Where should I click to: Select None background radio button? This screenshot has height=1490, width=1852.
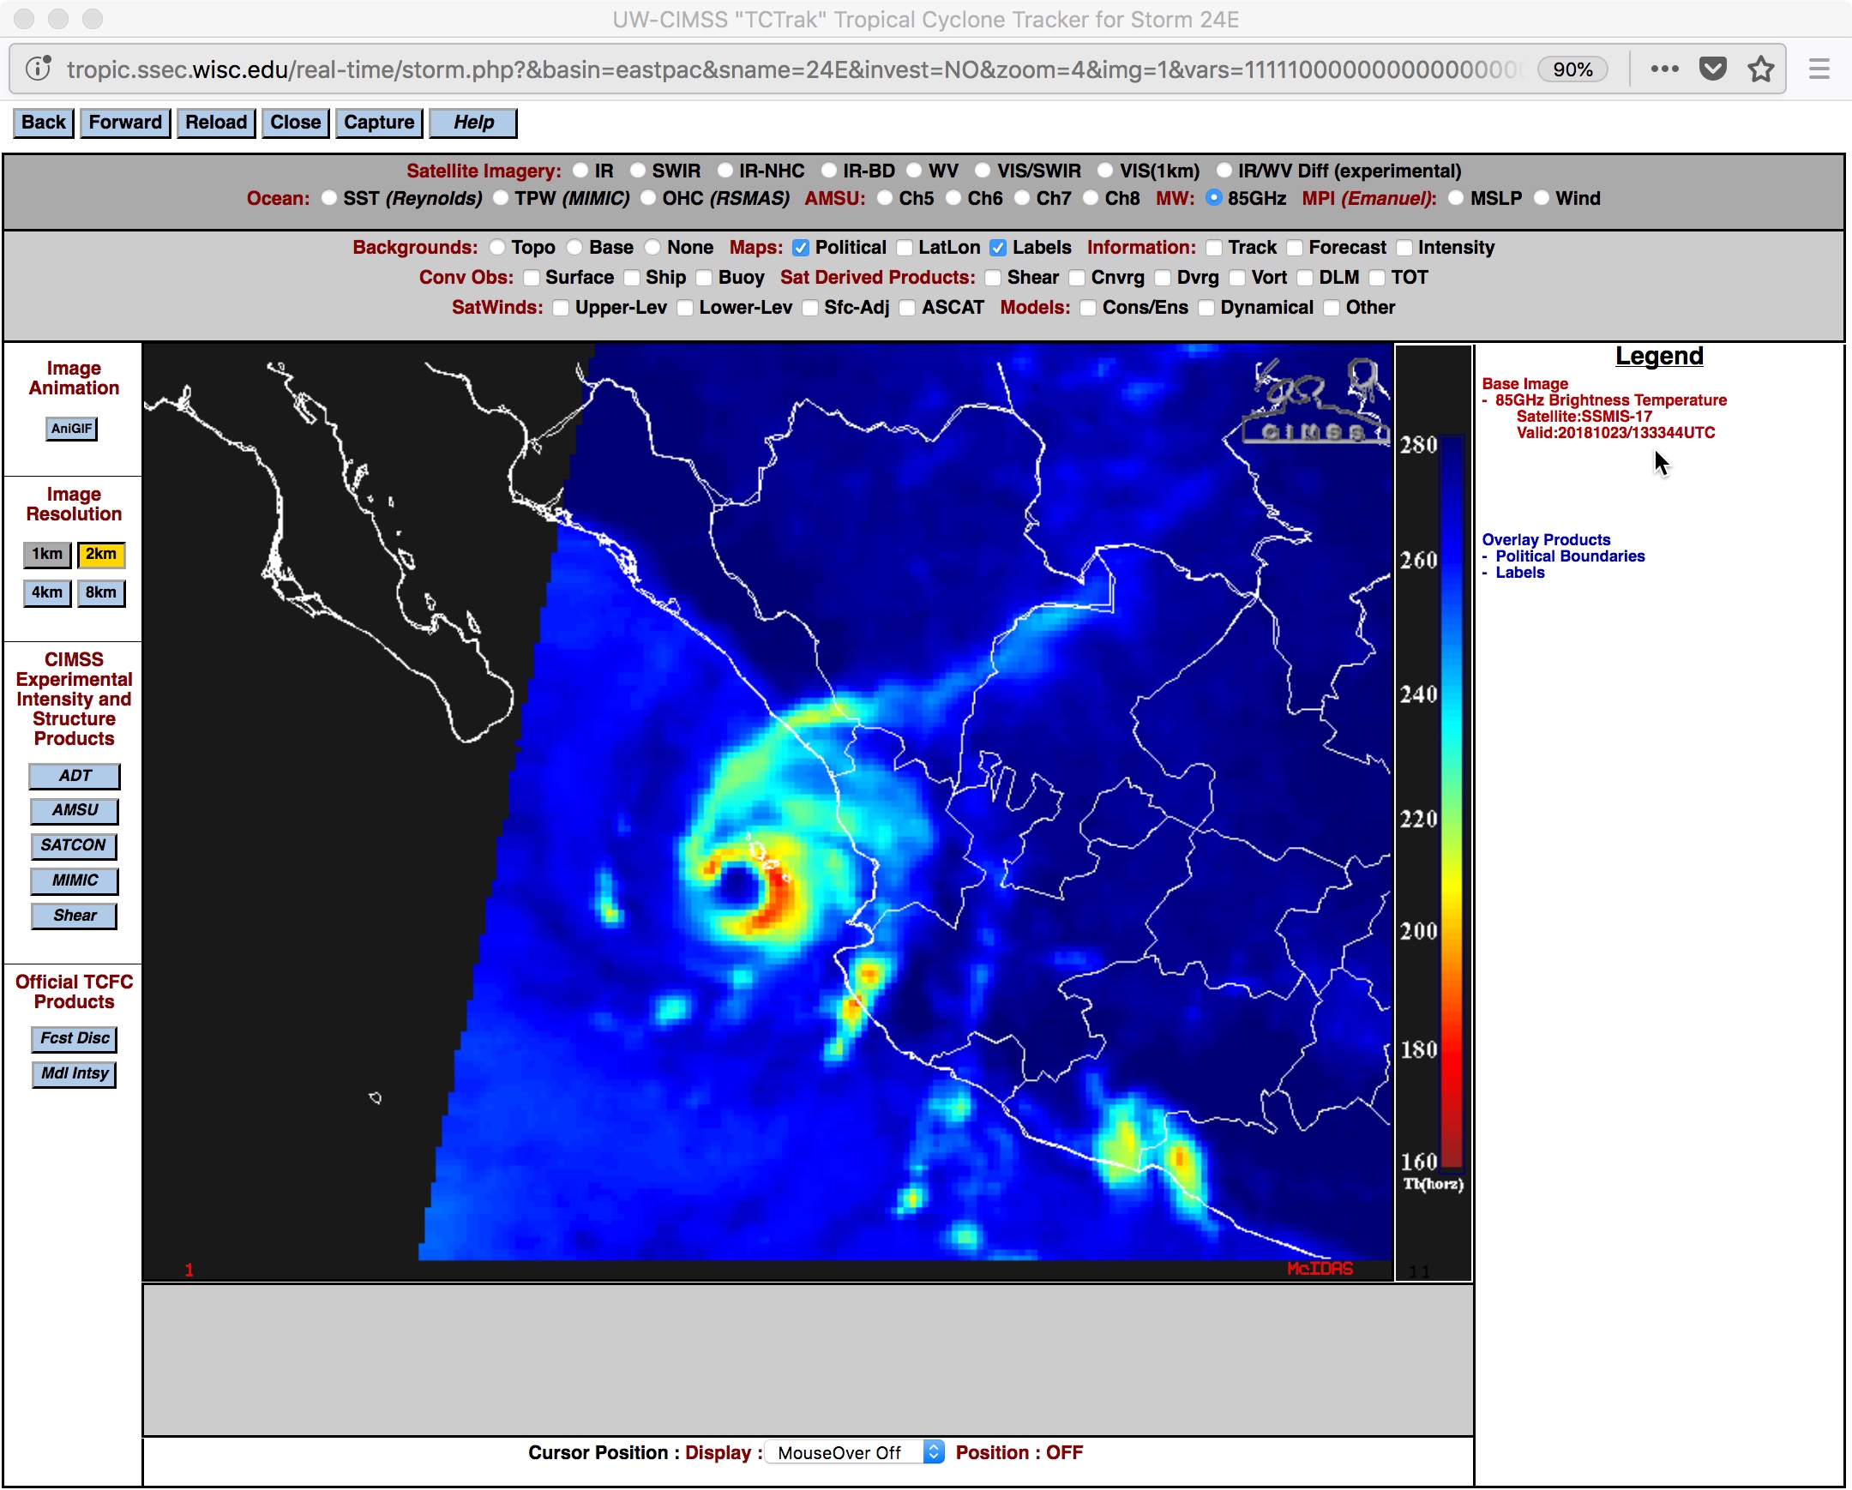click(652, 247)
